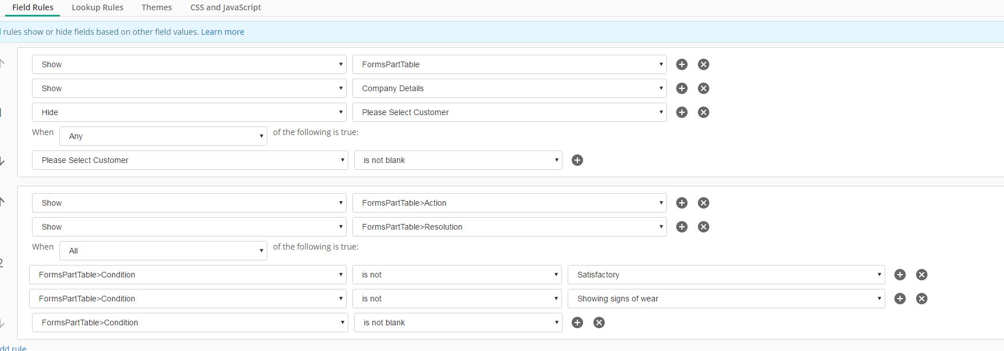Screen dimensions: 1004x351
Task: Open the When Any dropdown
Action: click(x=163, y=136)
